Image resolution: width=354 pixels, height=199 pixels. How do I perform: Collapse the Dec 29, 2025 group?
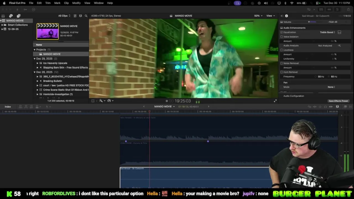coord(35,59)
